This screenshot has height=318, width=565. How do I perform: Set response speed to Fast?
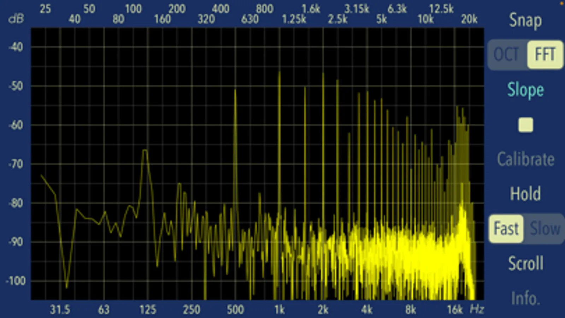click(x=506, y=229)
